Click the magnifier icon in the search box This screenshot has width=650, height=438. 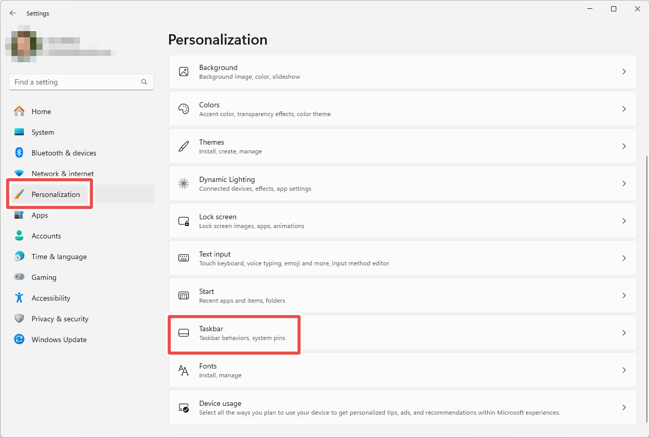tap(144, 82)
